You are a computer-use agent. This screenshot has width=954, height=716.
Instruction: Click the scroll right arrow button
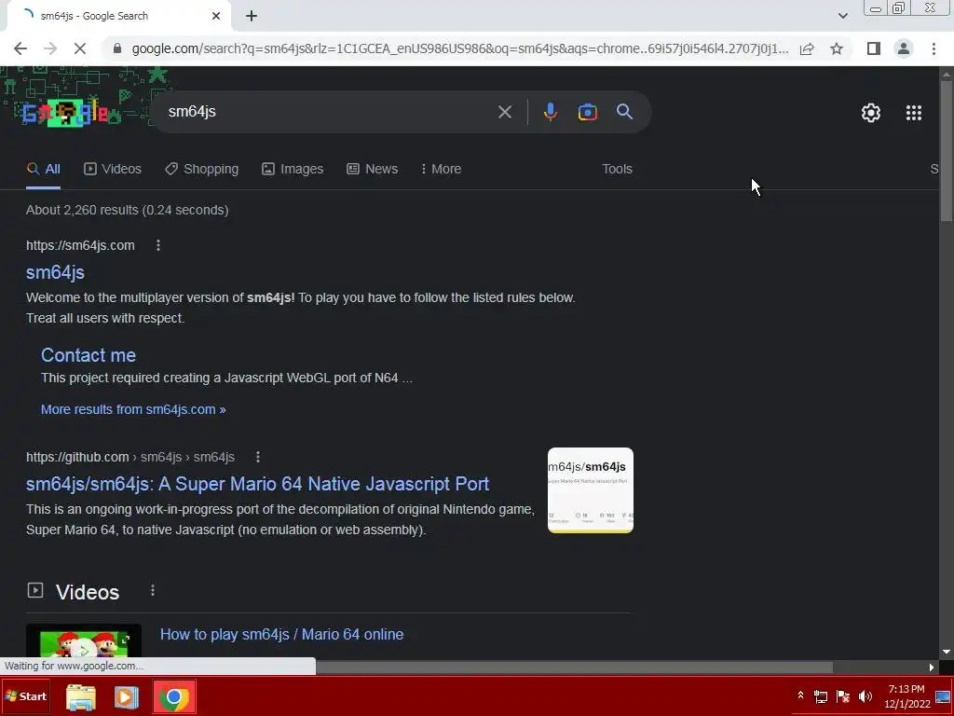[x=932, y=668]
